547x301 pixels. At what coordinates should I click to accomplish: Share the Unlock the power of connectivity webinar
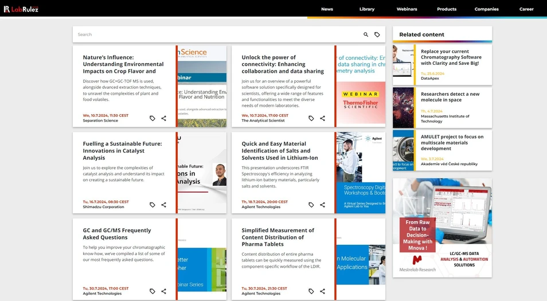[322, 118]
